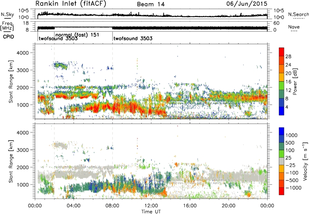Click the '-25' tick of the Velocity colorbar
Viewport: 309px width, 214px height.
(x=290, y=165)
